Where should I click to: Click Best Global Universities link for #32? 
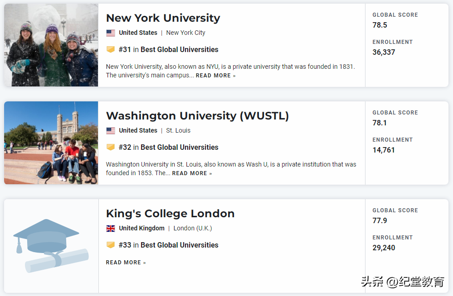(179, 147)
